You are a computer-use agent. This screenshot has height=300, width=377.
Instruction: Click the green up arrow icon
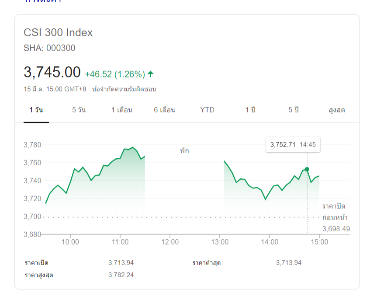151,74
